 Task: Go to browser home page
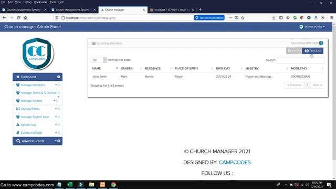tap(26, 18)
